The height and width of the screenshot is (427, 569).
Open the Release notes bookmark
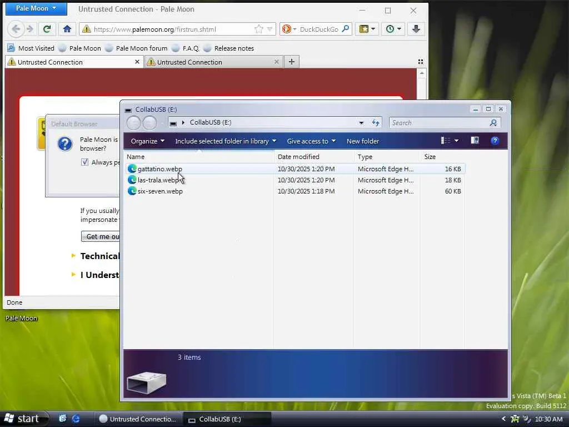[x=228, y=48]
